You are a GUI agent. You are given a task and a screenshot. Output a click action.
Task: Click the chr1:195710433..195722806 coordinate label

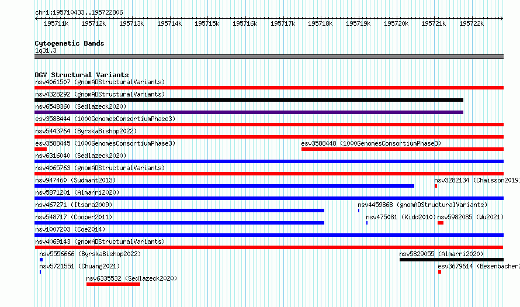(x=79, y=12)
